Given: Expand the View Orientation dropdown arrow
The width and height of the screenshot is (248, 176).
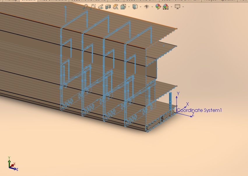Looking at the screenshot, I should (x=129, y=7).
